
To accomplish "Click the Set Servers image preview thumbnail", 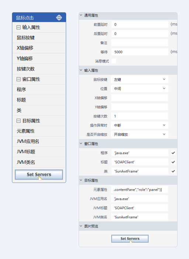I will pyautogui.click(x=130, y=239).
